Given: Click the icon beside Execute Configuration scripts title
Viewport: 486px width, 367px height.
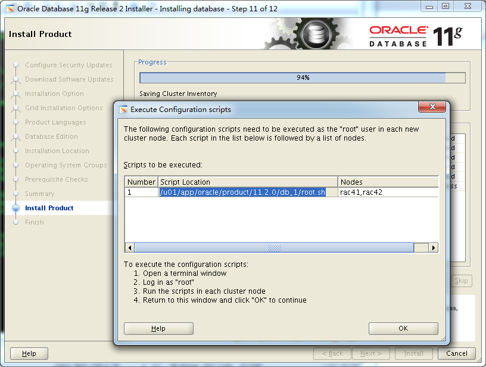Looking at the screenshot, I should point(123,110).
